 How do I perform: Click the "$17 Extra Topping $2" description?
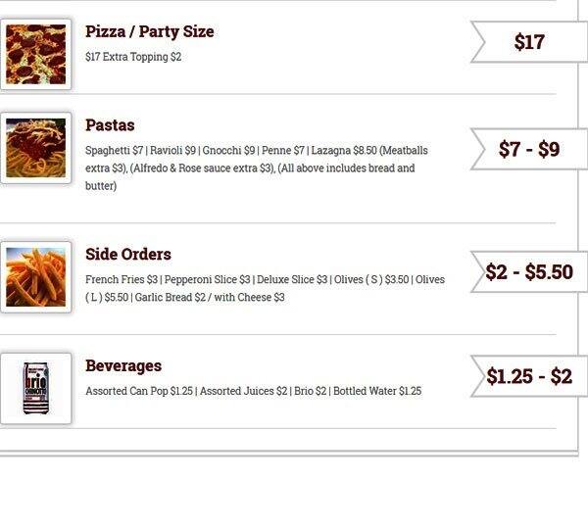[x=133, y=57]
